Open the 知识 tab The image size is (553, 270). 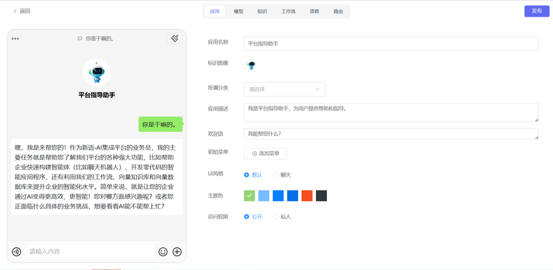click(x=262, y=11)
